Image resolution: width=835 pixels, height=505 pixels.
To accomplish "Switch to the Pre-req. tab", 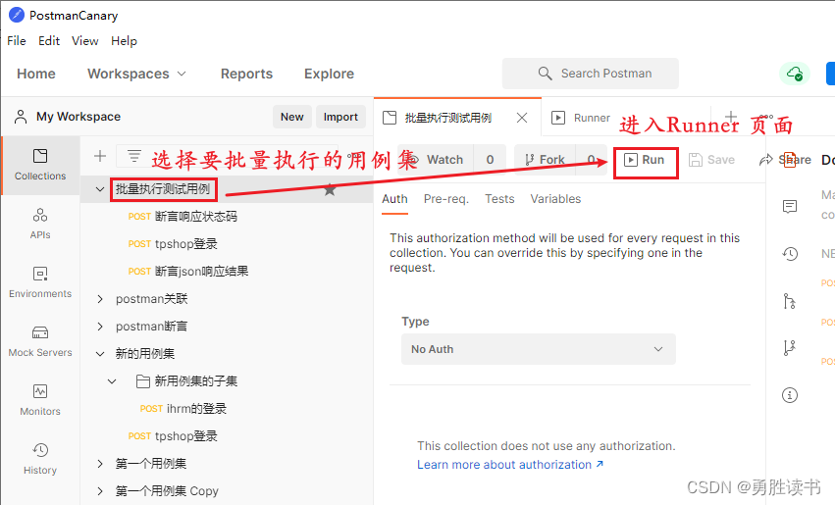I will [x=446, y=199].
